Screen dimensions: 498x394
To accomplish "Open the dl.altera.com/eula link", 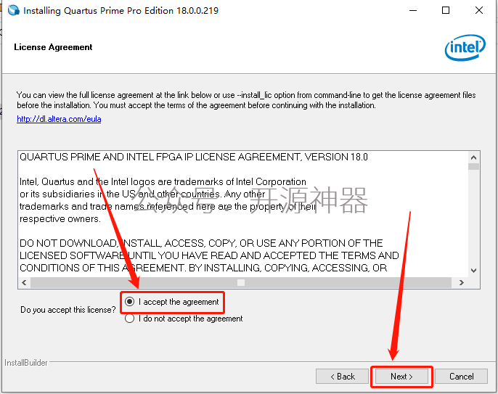I will (59, 119).
